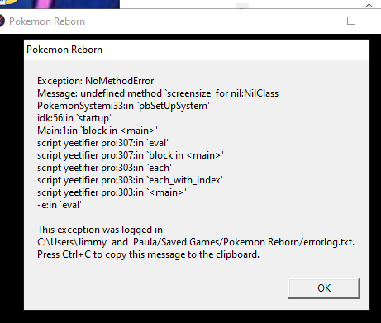The width and height of the screenshot is (381, 323).
Task: Click OK to dismiss the error dialog
Action: 324,288
